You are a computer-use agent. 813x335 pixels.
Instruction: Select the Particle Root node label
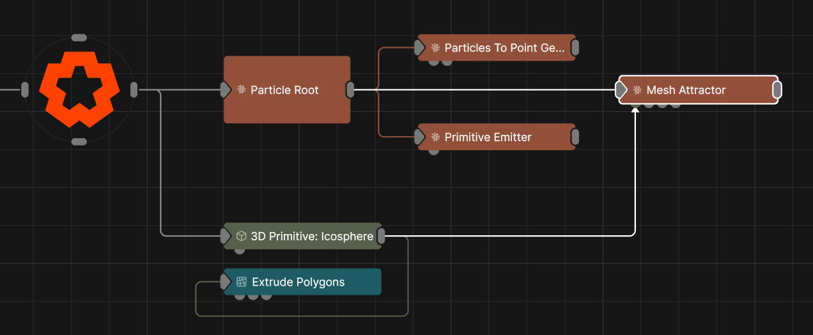pyautogui.click(x=284, y=90)
